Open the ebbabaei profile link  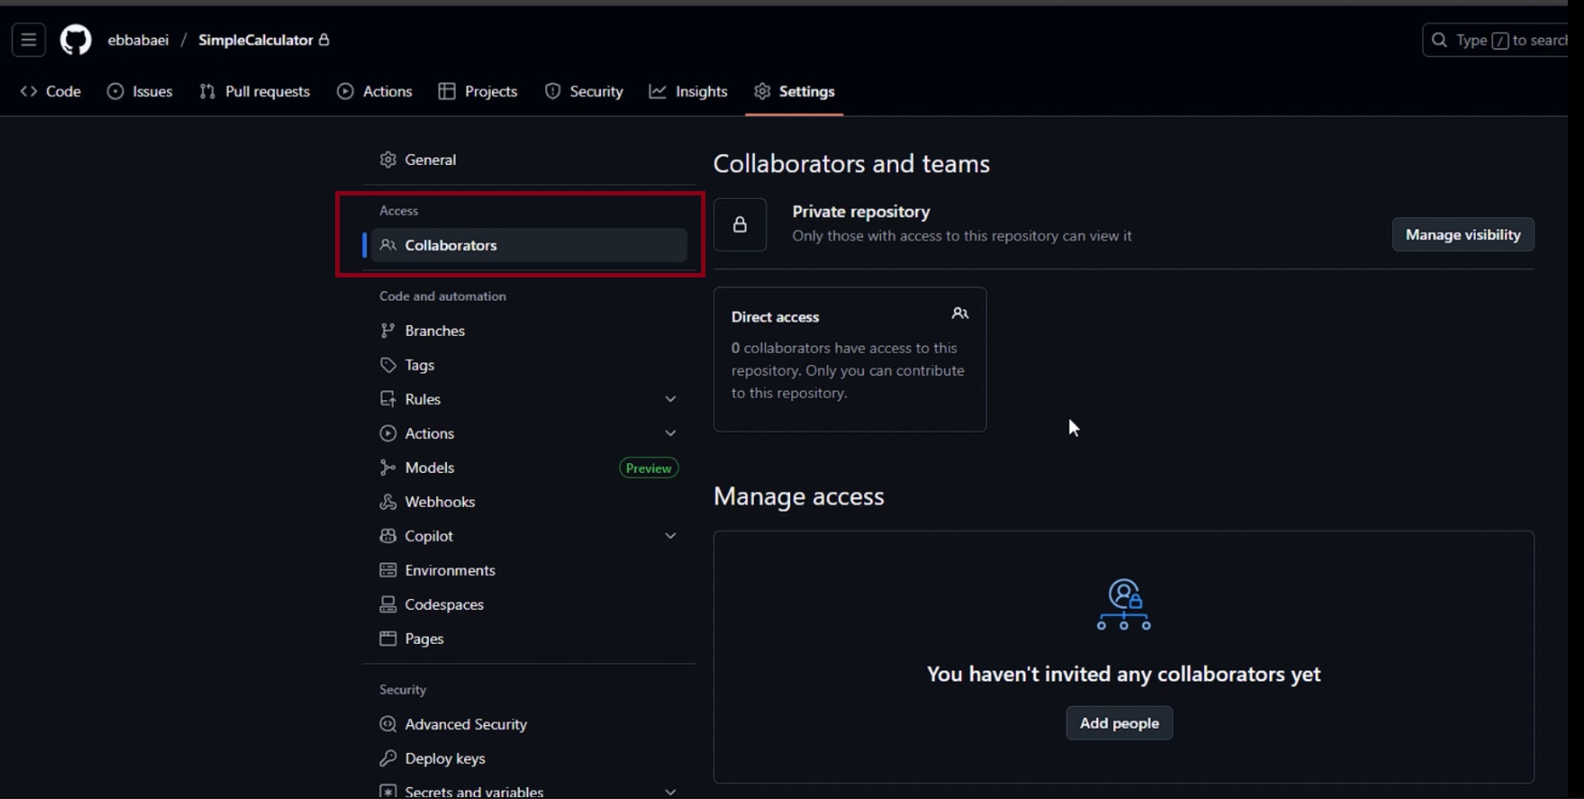coord(138,40)
